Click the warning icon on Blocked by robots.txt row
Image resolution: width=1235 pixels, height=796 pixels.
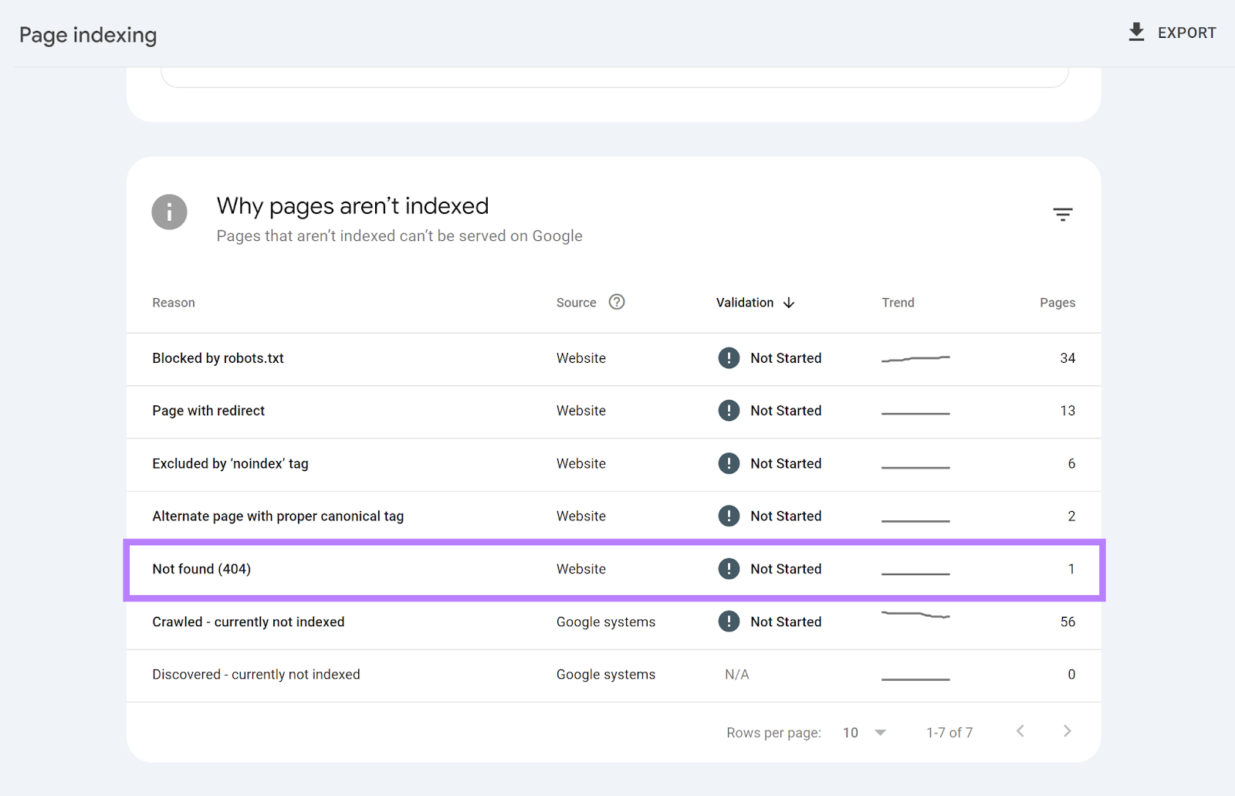click(x=729, y=357)
